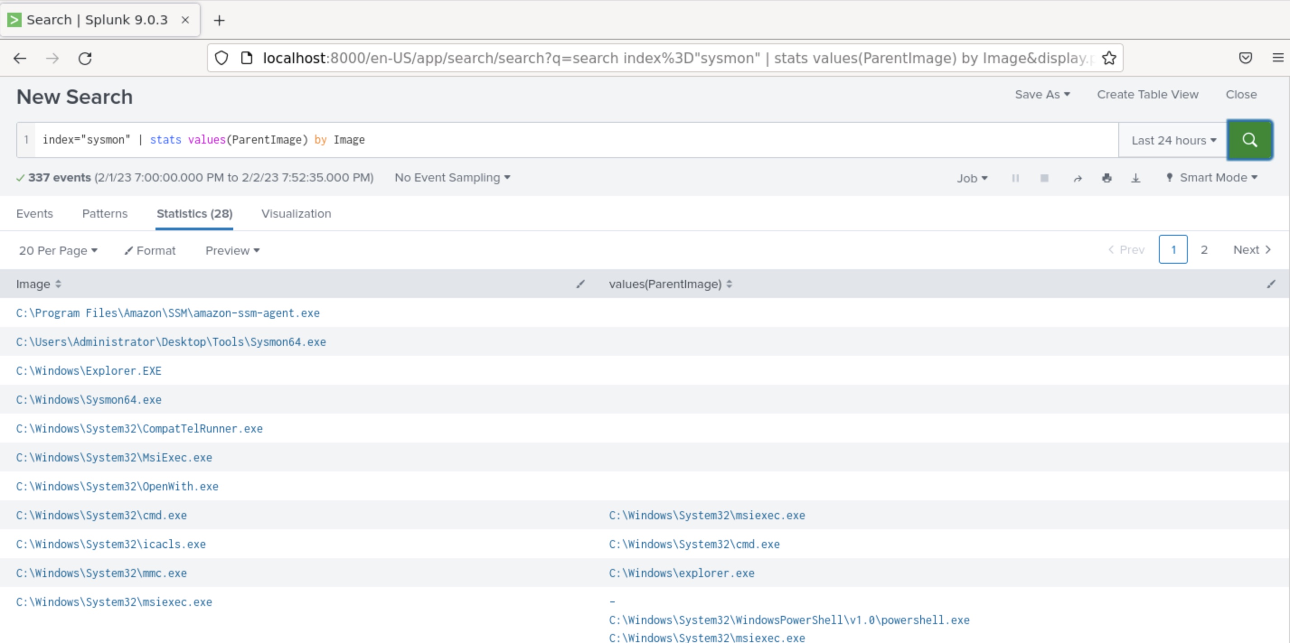The image size is (1290, 643).
Task: Close the New Search view
Action: click(x=1241, y=94)
